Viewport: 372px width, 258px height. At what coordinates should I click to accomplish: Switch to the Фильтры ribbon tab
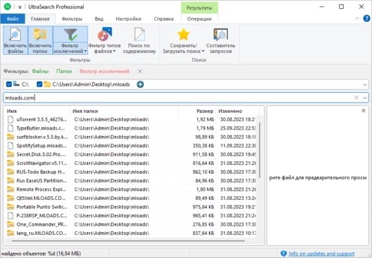coord(72,19)
